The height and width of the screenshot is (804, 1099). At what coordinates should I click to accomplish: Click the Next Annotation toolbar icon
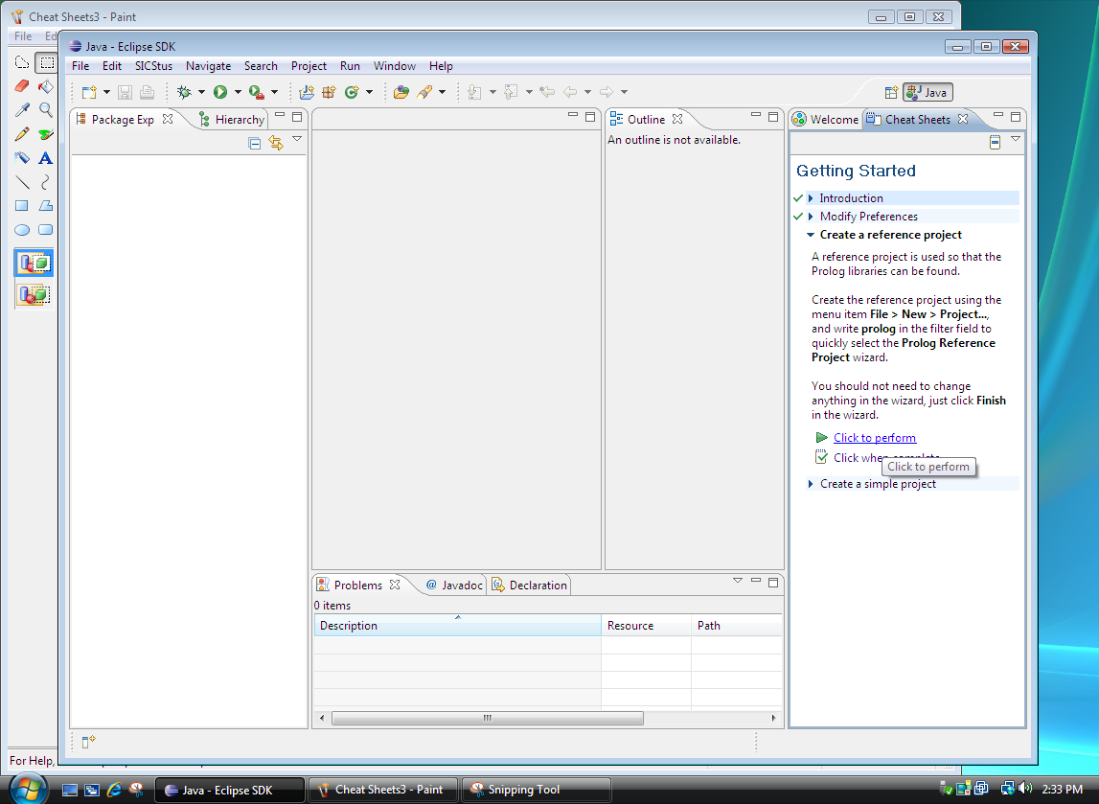(474, 92)
